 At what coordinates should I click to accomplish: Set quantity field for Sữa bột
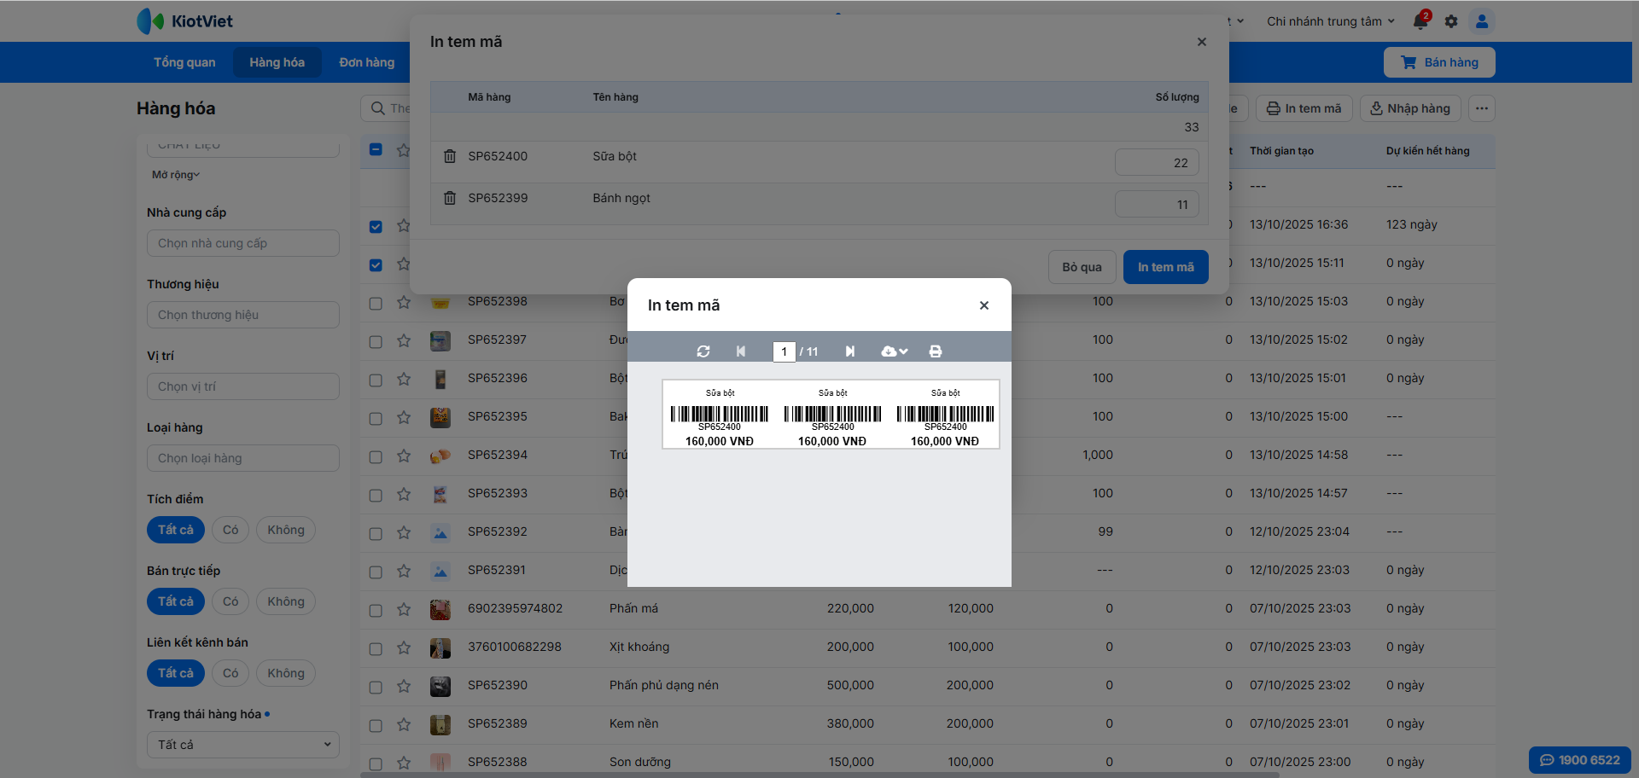click(1157, 162)
